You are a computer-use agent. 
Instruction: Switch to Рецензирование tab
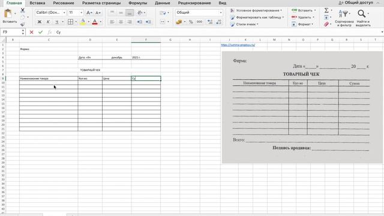pyautogui.click(x=194, y=3)
